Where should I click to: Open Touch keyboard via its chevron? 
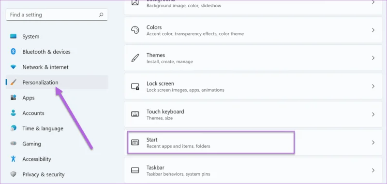click(x=373, y=114)
